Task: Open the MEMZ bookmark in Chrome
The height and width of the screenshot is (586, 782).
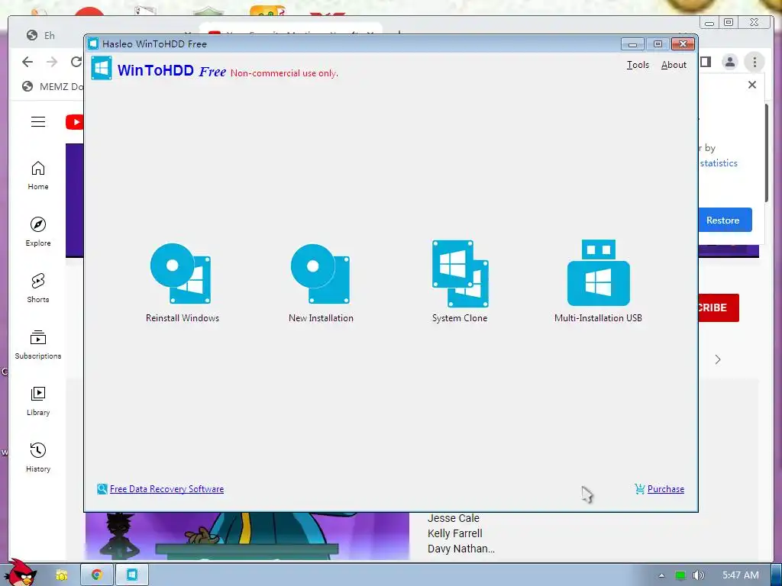Action: pyautogui.click(x=53, y=87)
